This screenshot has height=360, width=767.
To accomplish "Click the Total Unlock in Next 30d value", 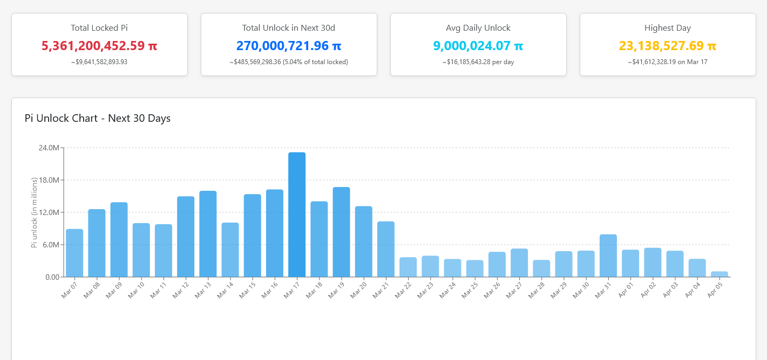I will pos(289,46).
